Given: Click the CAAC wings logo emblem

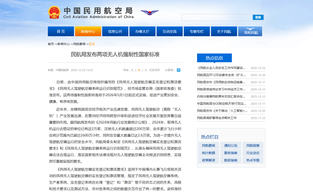Looking at the screenshot, I should (150, 12).
